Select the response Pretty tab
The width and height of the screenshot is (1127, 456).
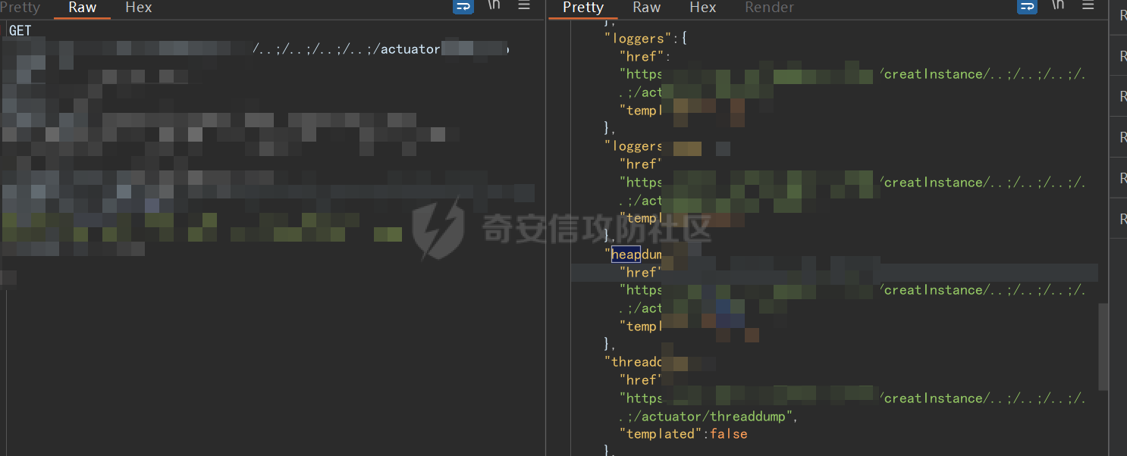click(583, 8)
